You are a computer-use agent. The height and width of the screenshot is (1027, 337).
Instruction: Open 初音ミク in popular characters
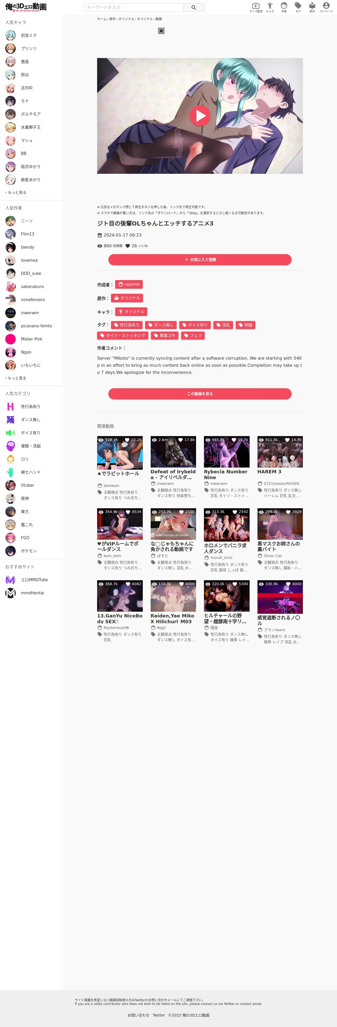click(29, 35)
